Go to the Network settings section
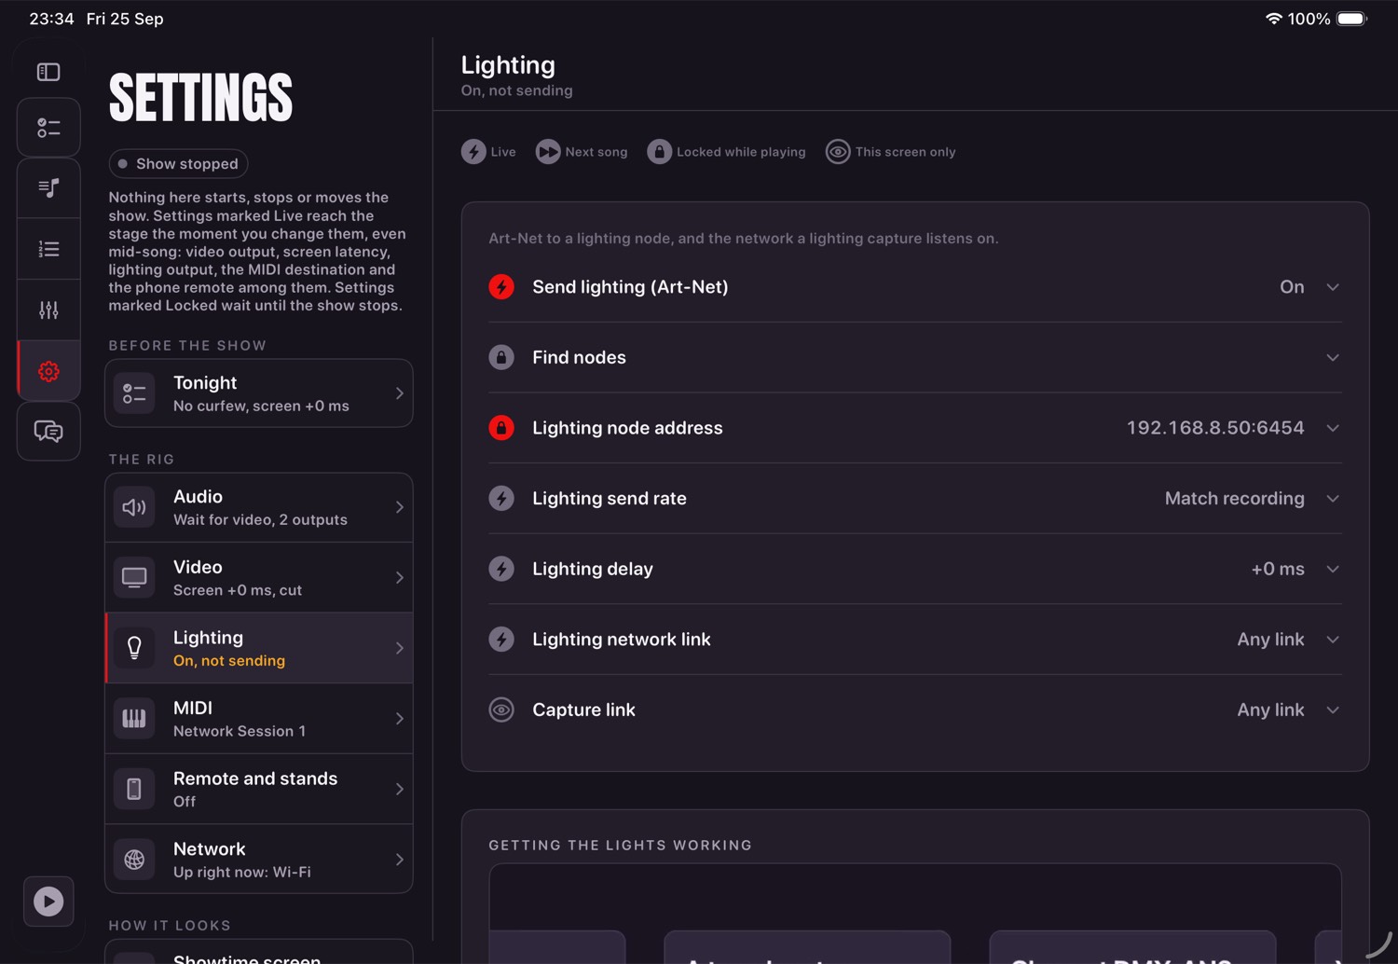This screenshot has width=1398, height=964. (259, 860)
